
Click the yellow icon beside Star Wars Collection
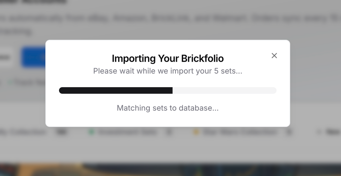click(x=196, y=132)
